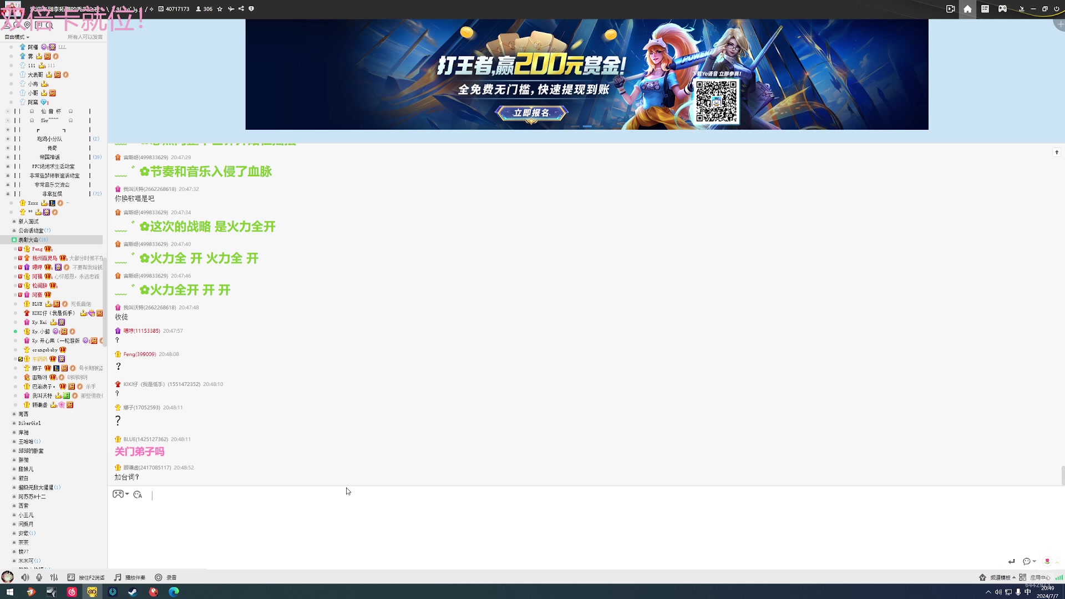Screen dimensions: 1065x599
Task: Select user '我叫沃特' in member list
Action: click(42, 396)
